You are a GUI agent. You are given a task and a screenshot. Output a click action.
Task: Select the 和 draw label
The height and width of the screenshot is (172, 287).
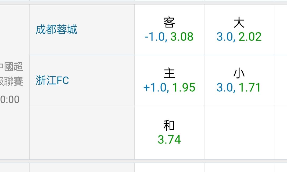click(x=169, y=126)
